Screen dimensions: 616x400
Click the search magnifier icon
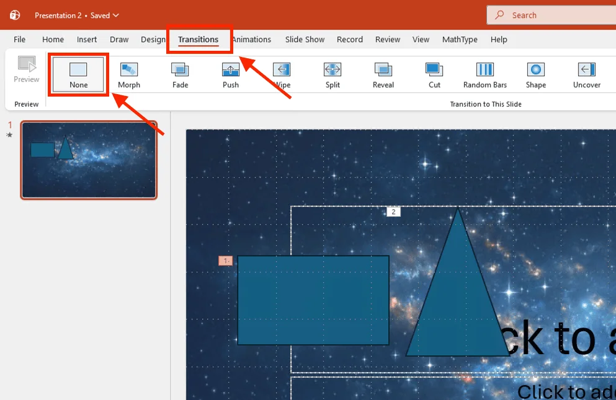[499, 15]
